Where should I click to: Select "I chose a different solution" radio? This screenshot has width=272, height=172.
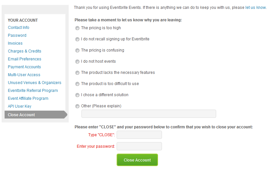point(78,95)
